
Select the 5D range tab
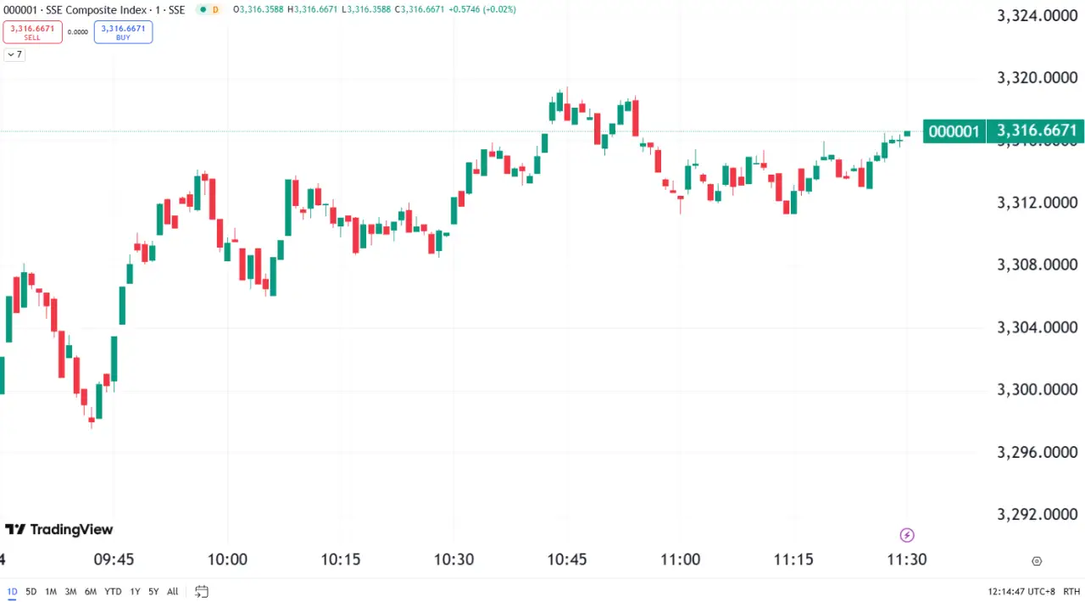point(31,591)
